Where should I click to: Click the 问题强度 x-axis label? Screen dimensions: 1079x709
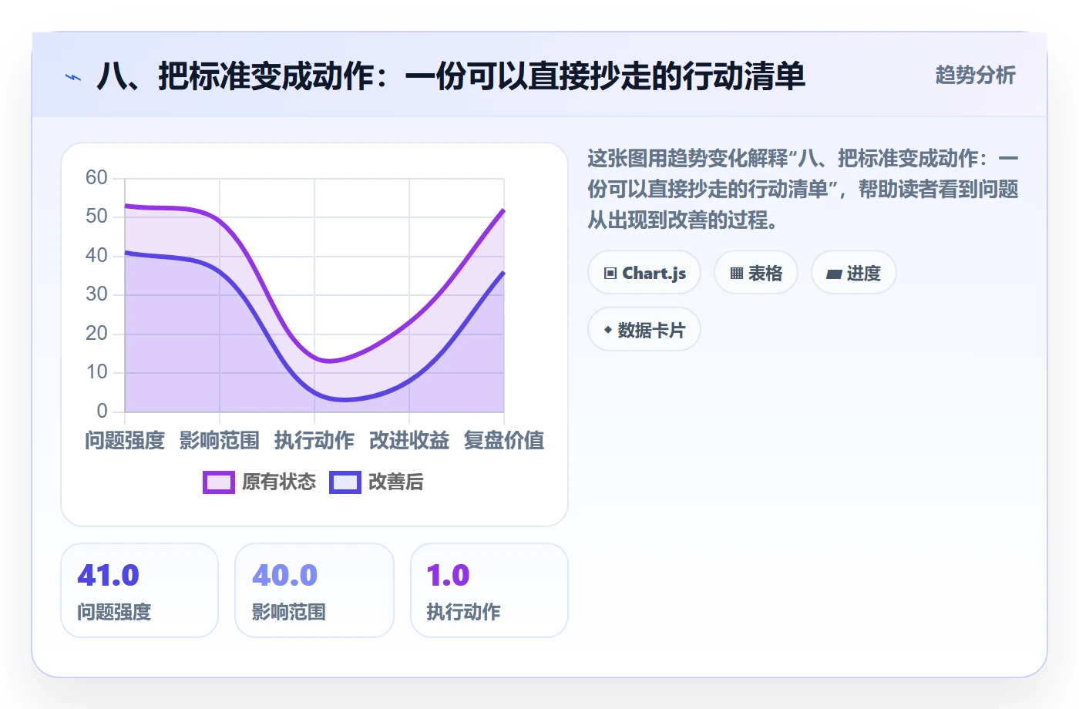125,441
